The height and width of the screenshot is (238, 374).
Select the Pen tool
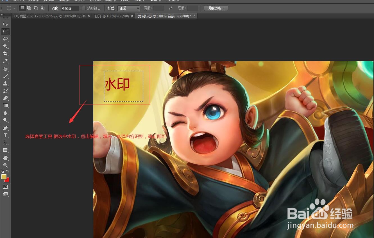[5, 128]
